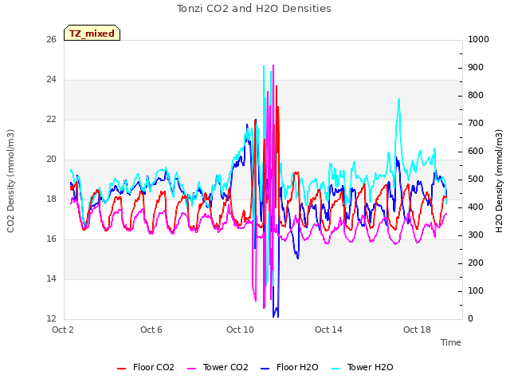Click the Tower CO2 legend entry
This screenshot has width=510, height=383.
click(218, 367)
